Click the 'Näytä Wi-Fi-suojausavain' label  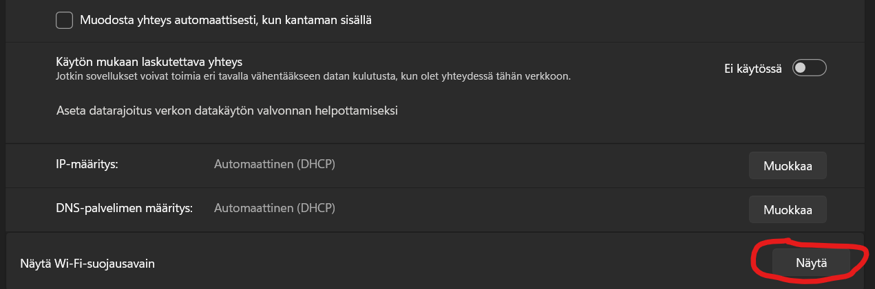point(85,263)
